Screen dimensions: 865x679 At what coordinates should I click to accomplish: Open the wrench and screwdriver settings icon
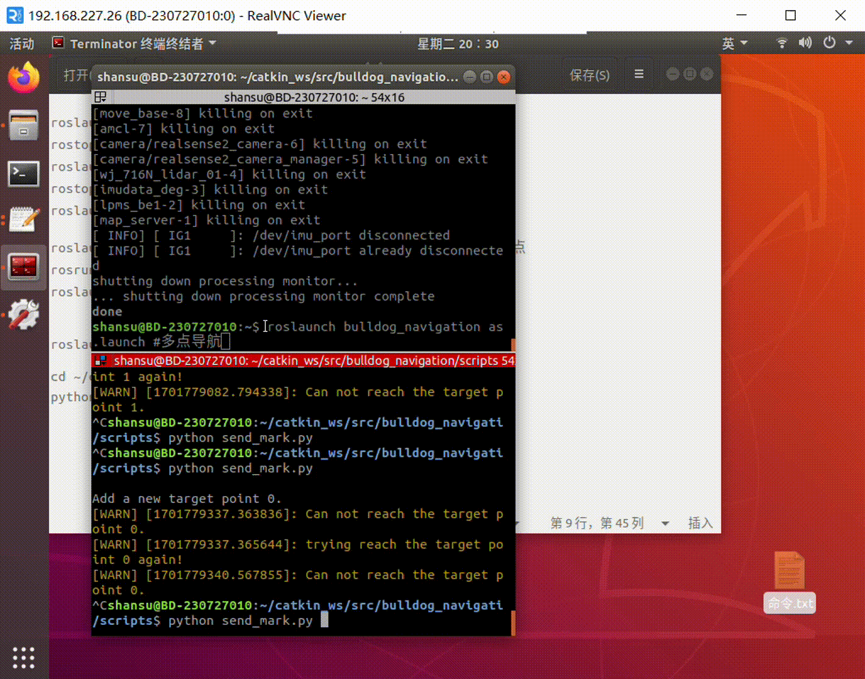coord(23,314)
